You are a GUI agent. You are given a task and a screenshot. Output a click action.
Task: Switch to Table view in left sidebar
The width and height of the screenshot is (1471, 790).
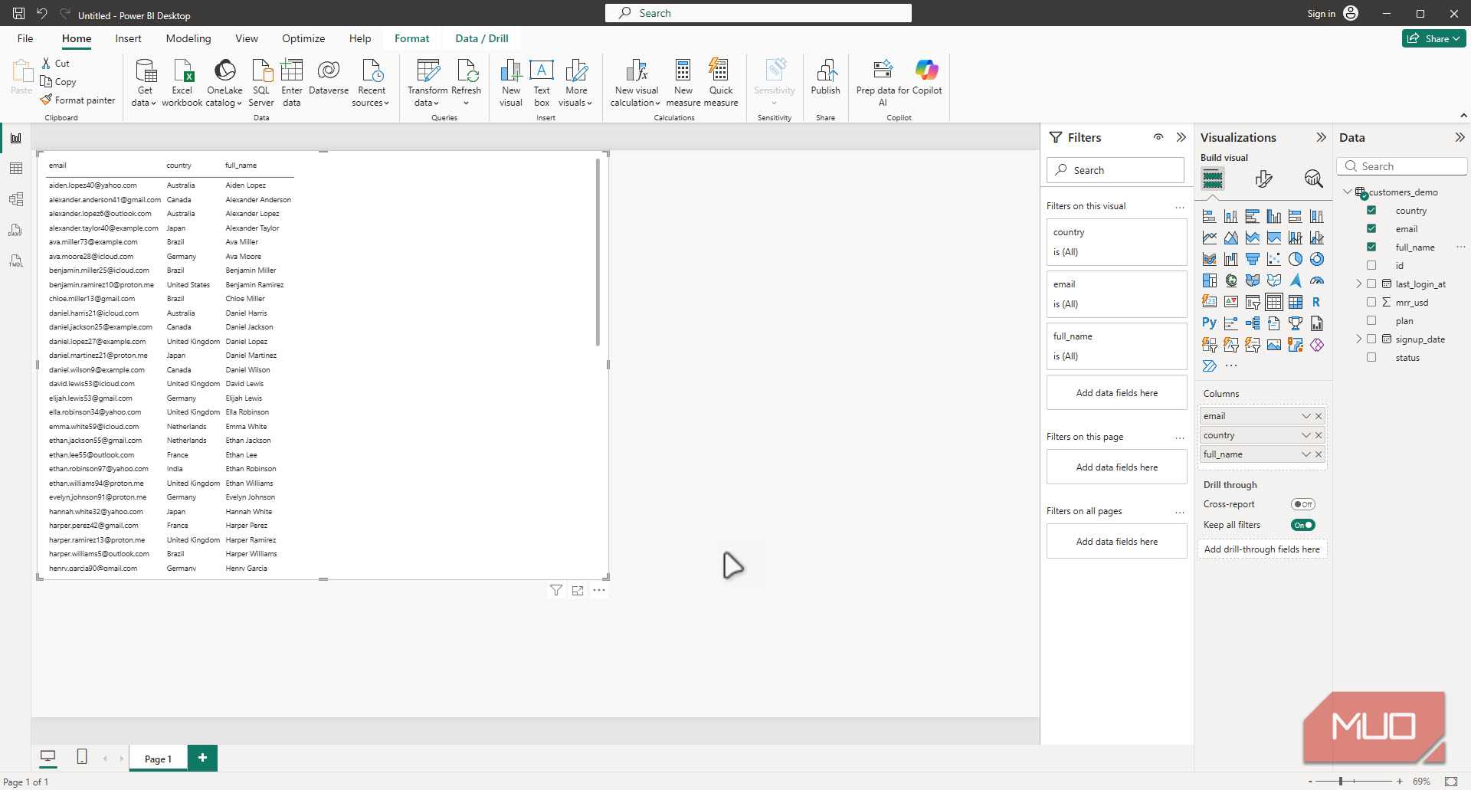[x=15, y=169]
